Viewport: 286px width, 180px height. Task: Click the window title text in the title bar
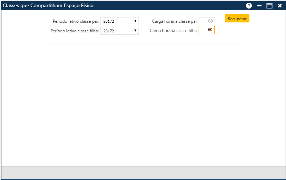(x=48, y=6)
